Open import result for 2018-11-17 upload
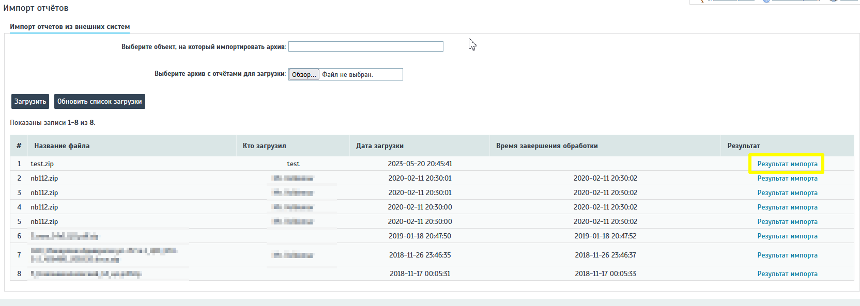860x306 pixels. 787,274
